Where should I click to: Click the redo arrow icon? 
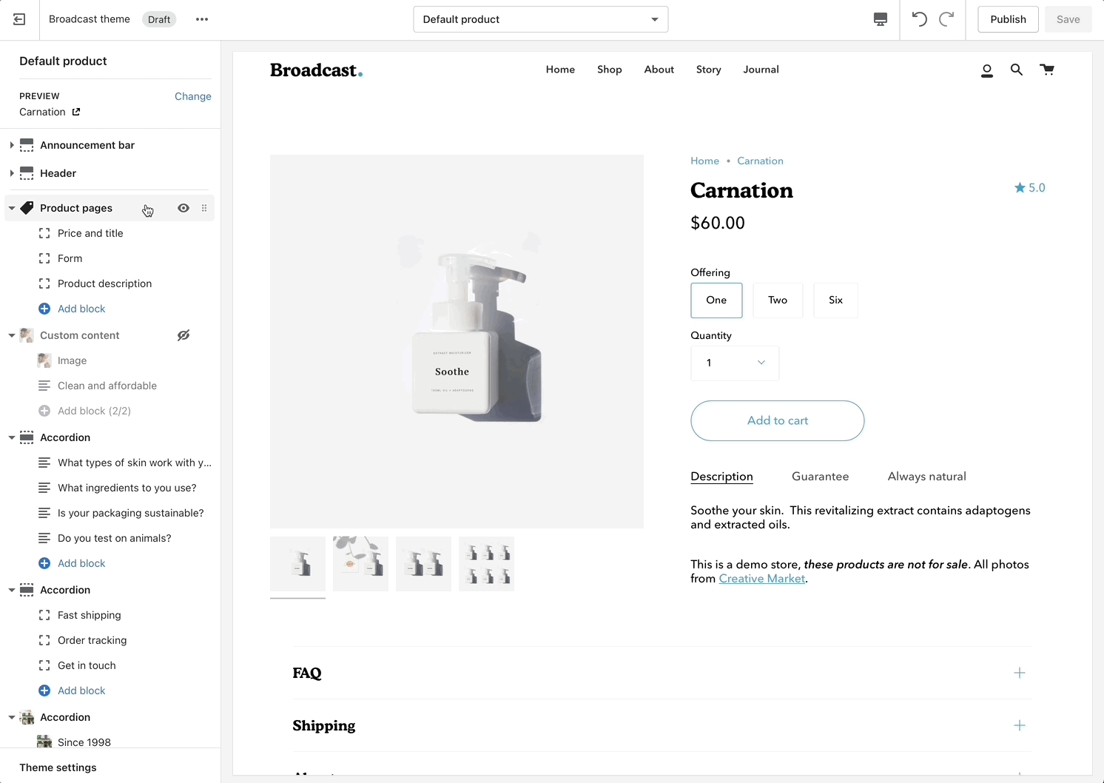coord(946,19)
